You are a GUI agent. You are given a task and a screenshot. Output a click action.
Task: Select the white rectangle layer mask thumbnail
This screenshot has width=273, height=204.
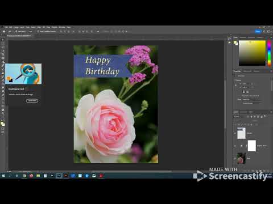point(252,146)
